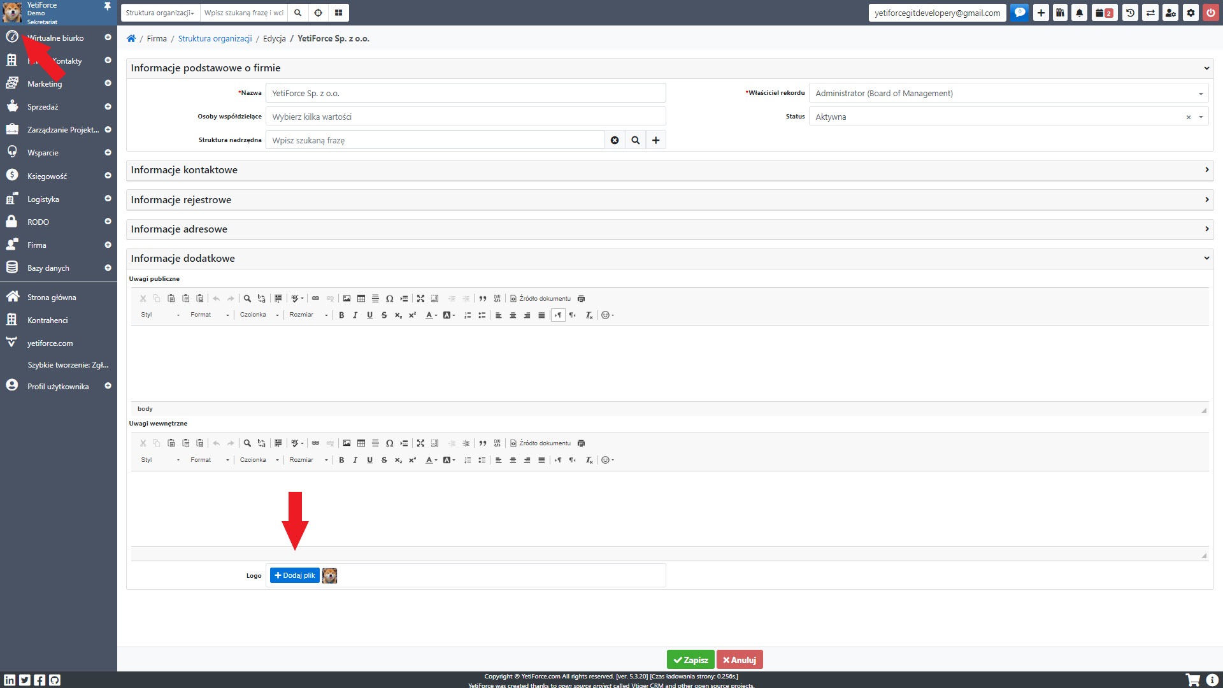
Task: Open Status dropdown showing Aktywna
Action: [x=1008, y=117]
